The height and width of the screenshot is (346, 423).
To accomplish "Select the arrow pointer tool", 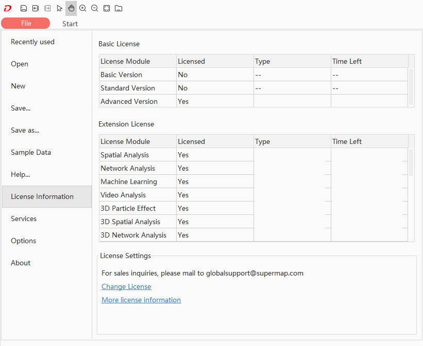I will click(60, 8).
